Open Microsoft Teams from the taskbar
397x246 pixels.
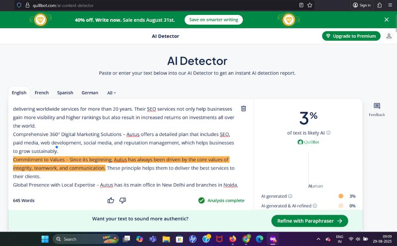(153, 239)
